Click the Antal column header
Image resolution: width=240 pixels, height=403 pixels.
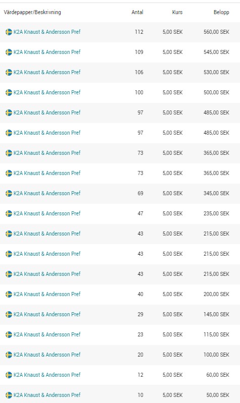click(x=137, y=12)
